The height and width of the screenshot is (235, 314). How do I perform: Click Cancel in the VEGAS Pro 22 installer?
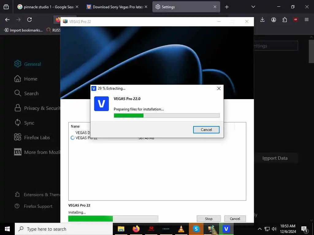pyautogui.click(x=235, y=218)
